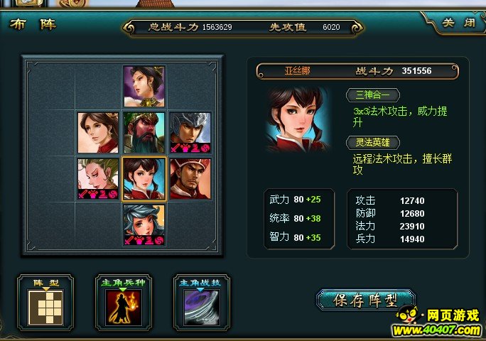Open the 主角战技 hero skill selector
The height and width of the screenshot is (341, 486).
(x=202, y=303)
